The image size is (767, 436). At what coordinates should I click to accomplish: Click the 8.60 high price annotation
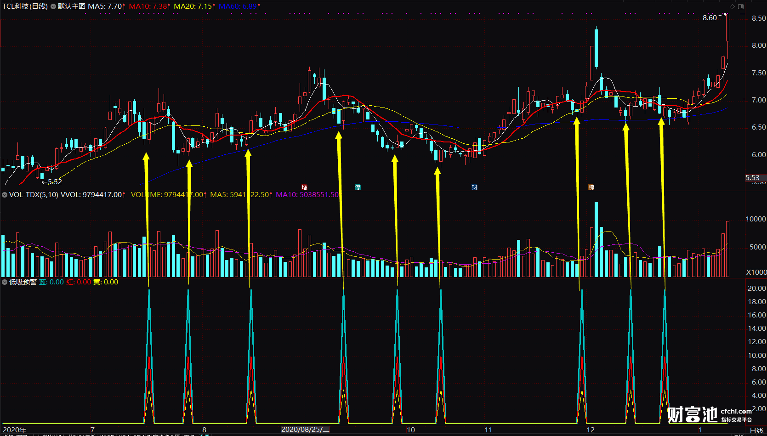point(710,18)
